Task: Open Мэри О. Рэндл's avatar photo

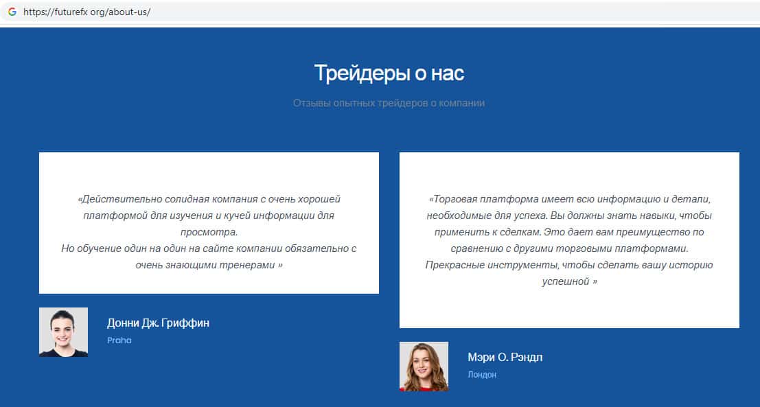Action: pos(424,367)
